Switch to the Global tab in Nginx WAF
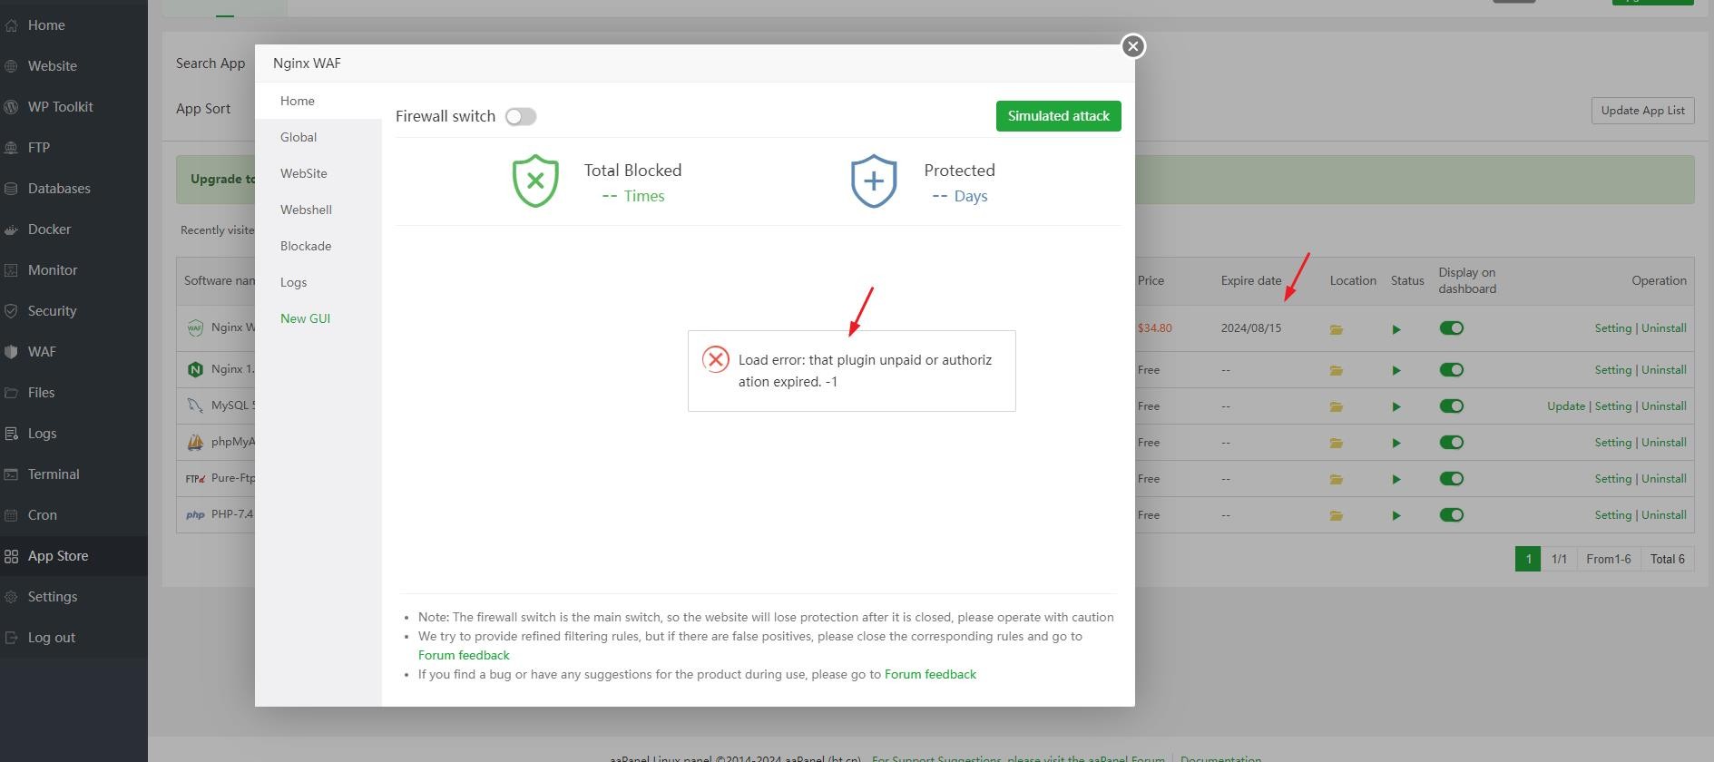1714x762 pixels. [299, 137]
